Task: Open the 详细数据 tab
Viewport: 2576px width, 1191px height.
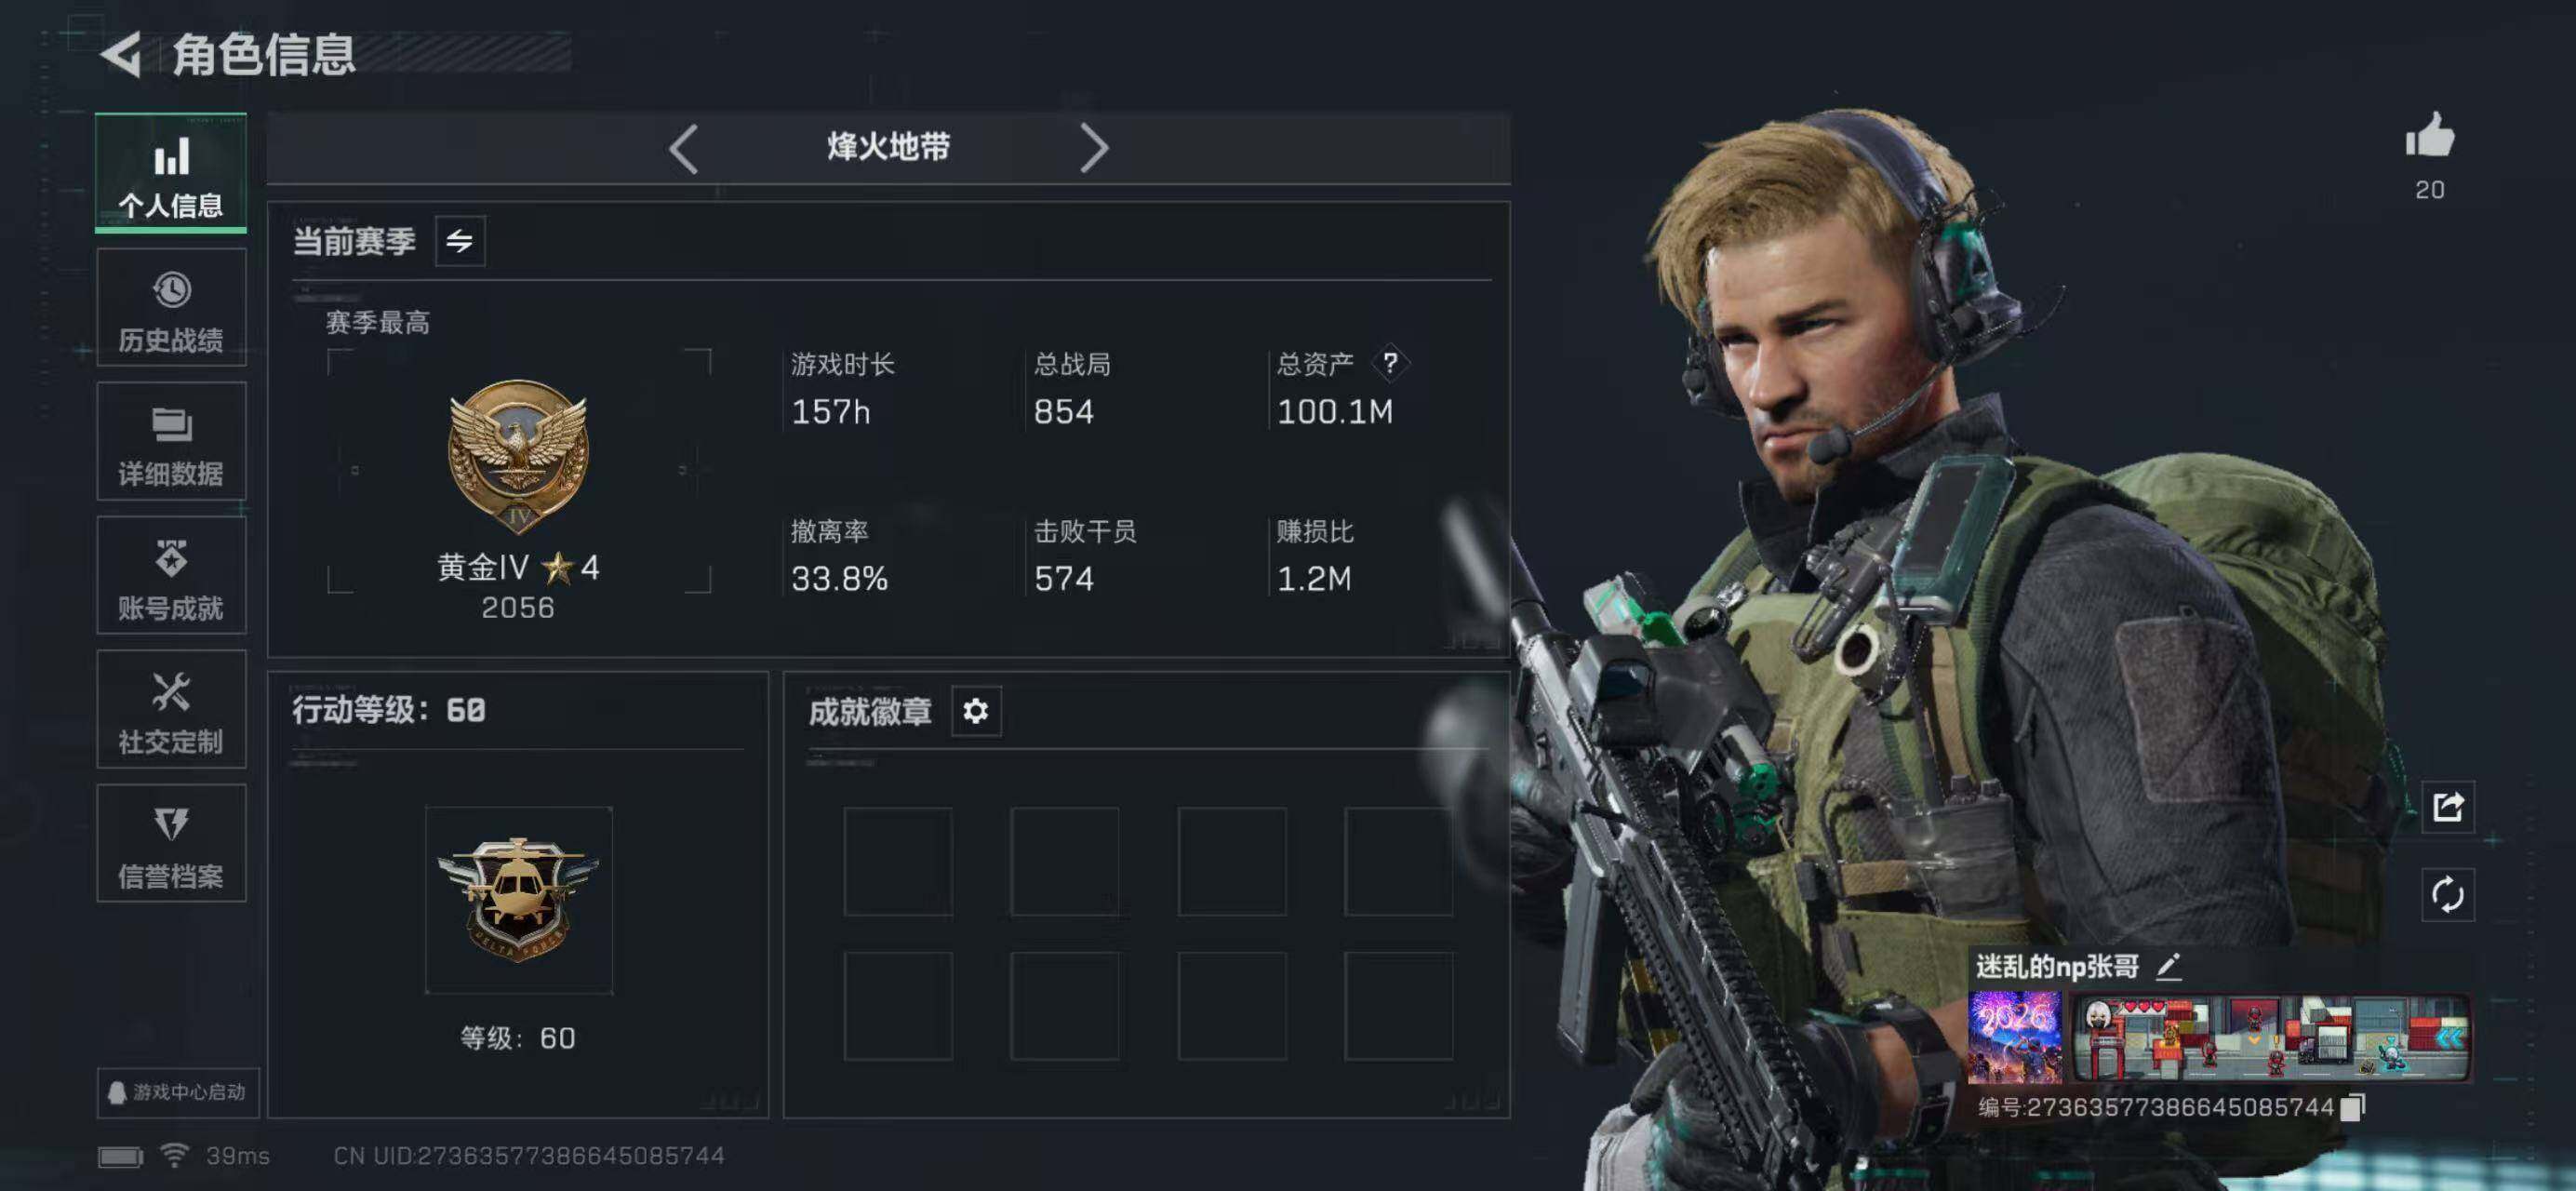Action: [x=171, y=442]
